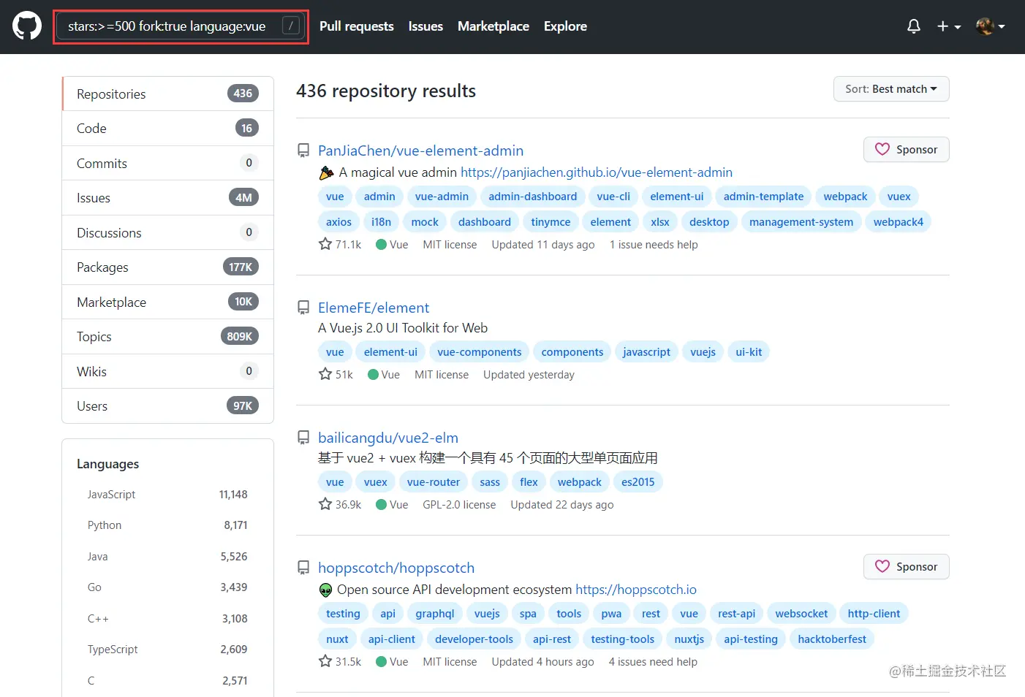Open the GitHub home logo

[27, 26]
